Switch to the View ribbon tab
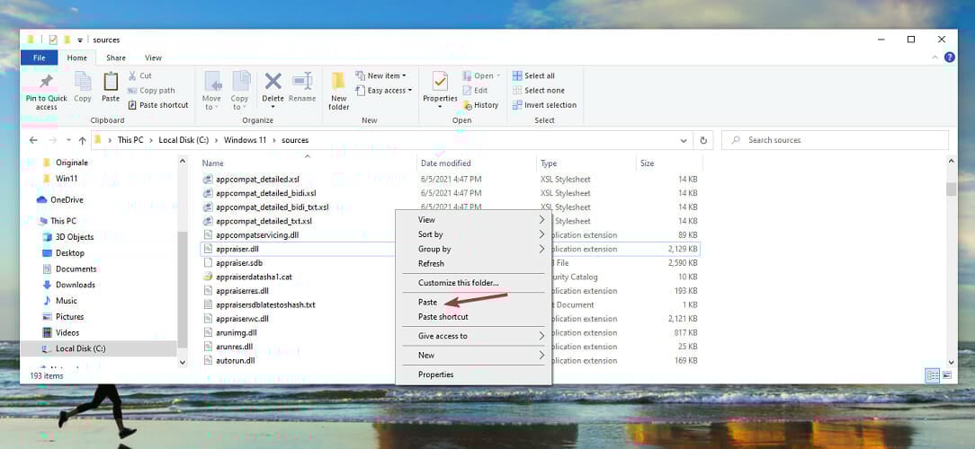This screenshot has width=975, height=449. 154,57
